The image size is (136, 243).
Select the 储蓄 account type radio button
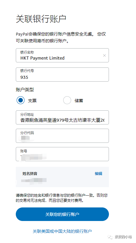[67, 100]
